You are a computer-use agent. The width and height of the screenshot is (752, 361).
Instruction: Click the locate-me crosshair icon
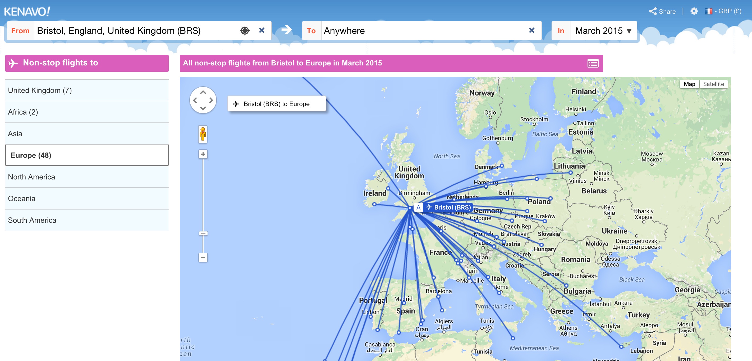coord(245,31)
